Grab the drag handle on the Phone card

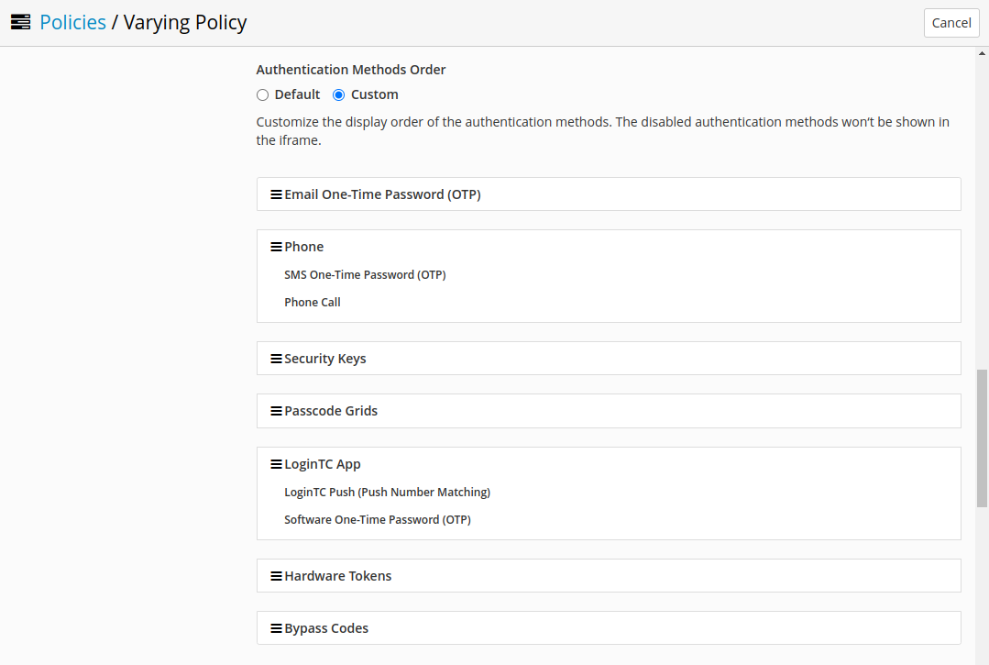click(274, 246)
